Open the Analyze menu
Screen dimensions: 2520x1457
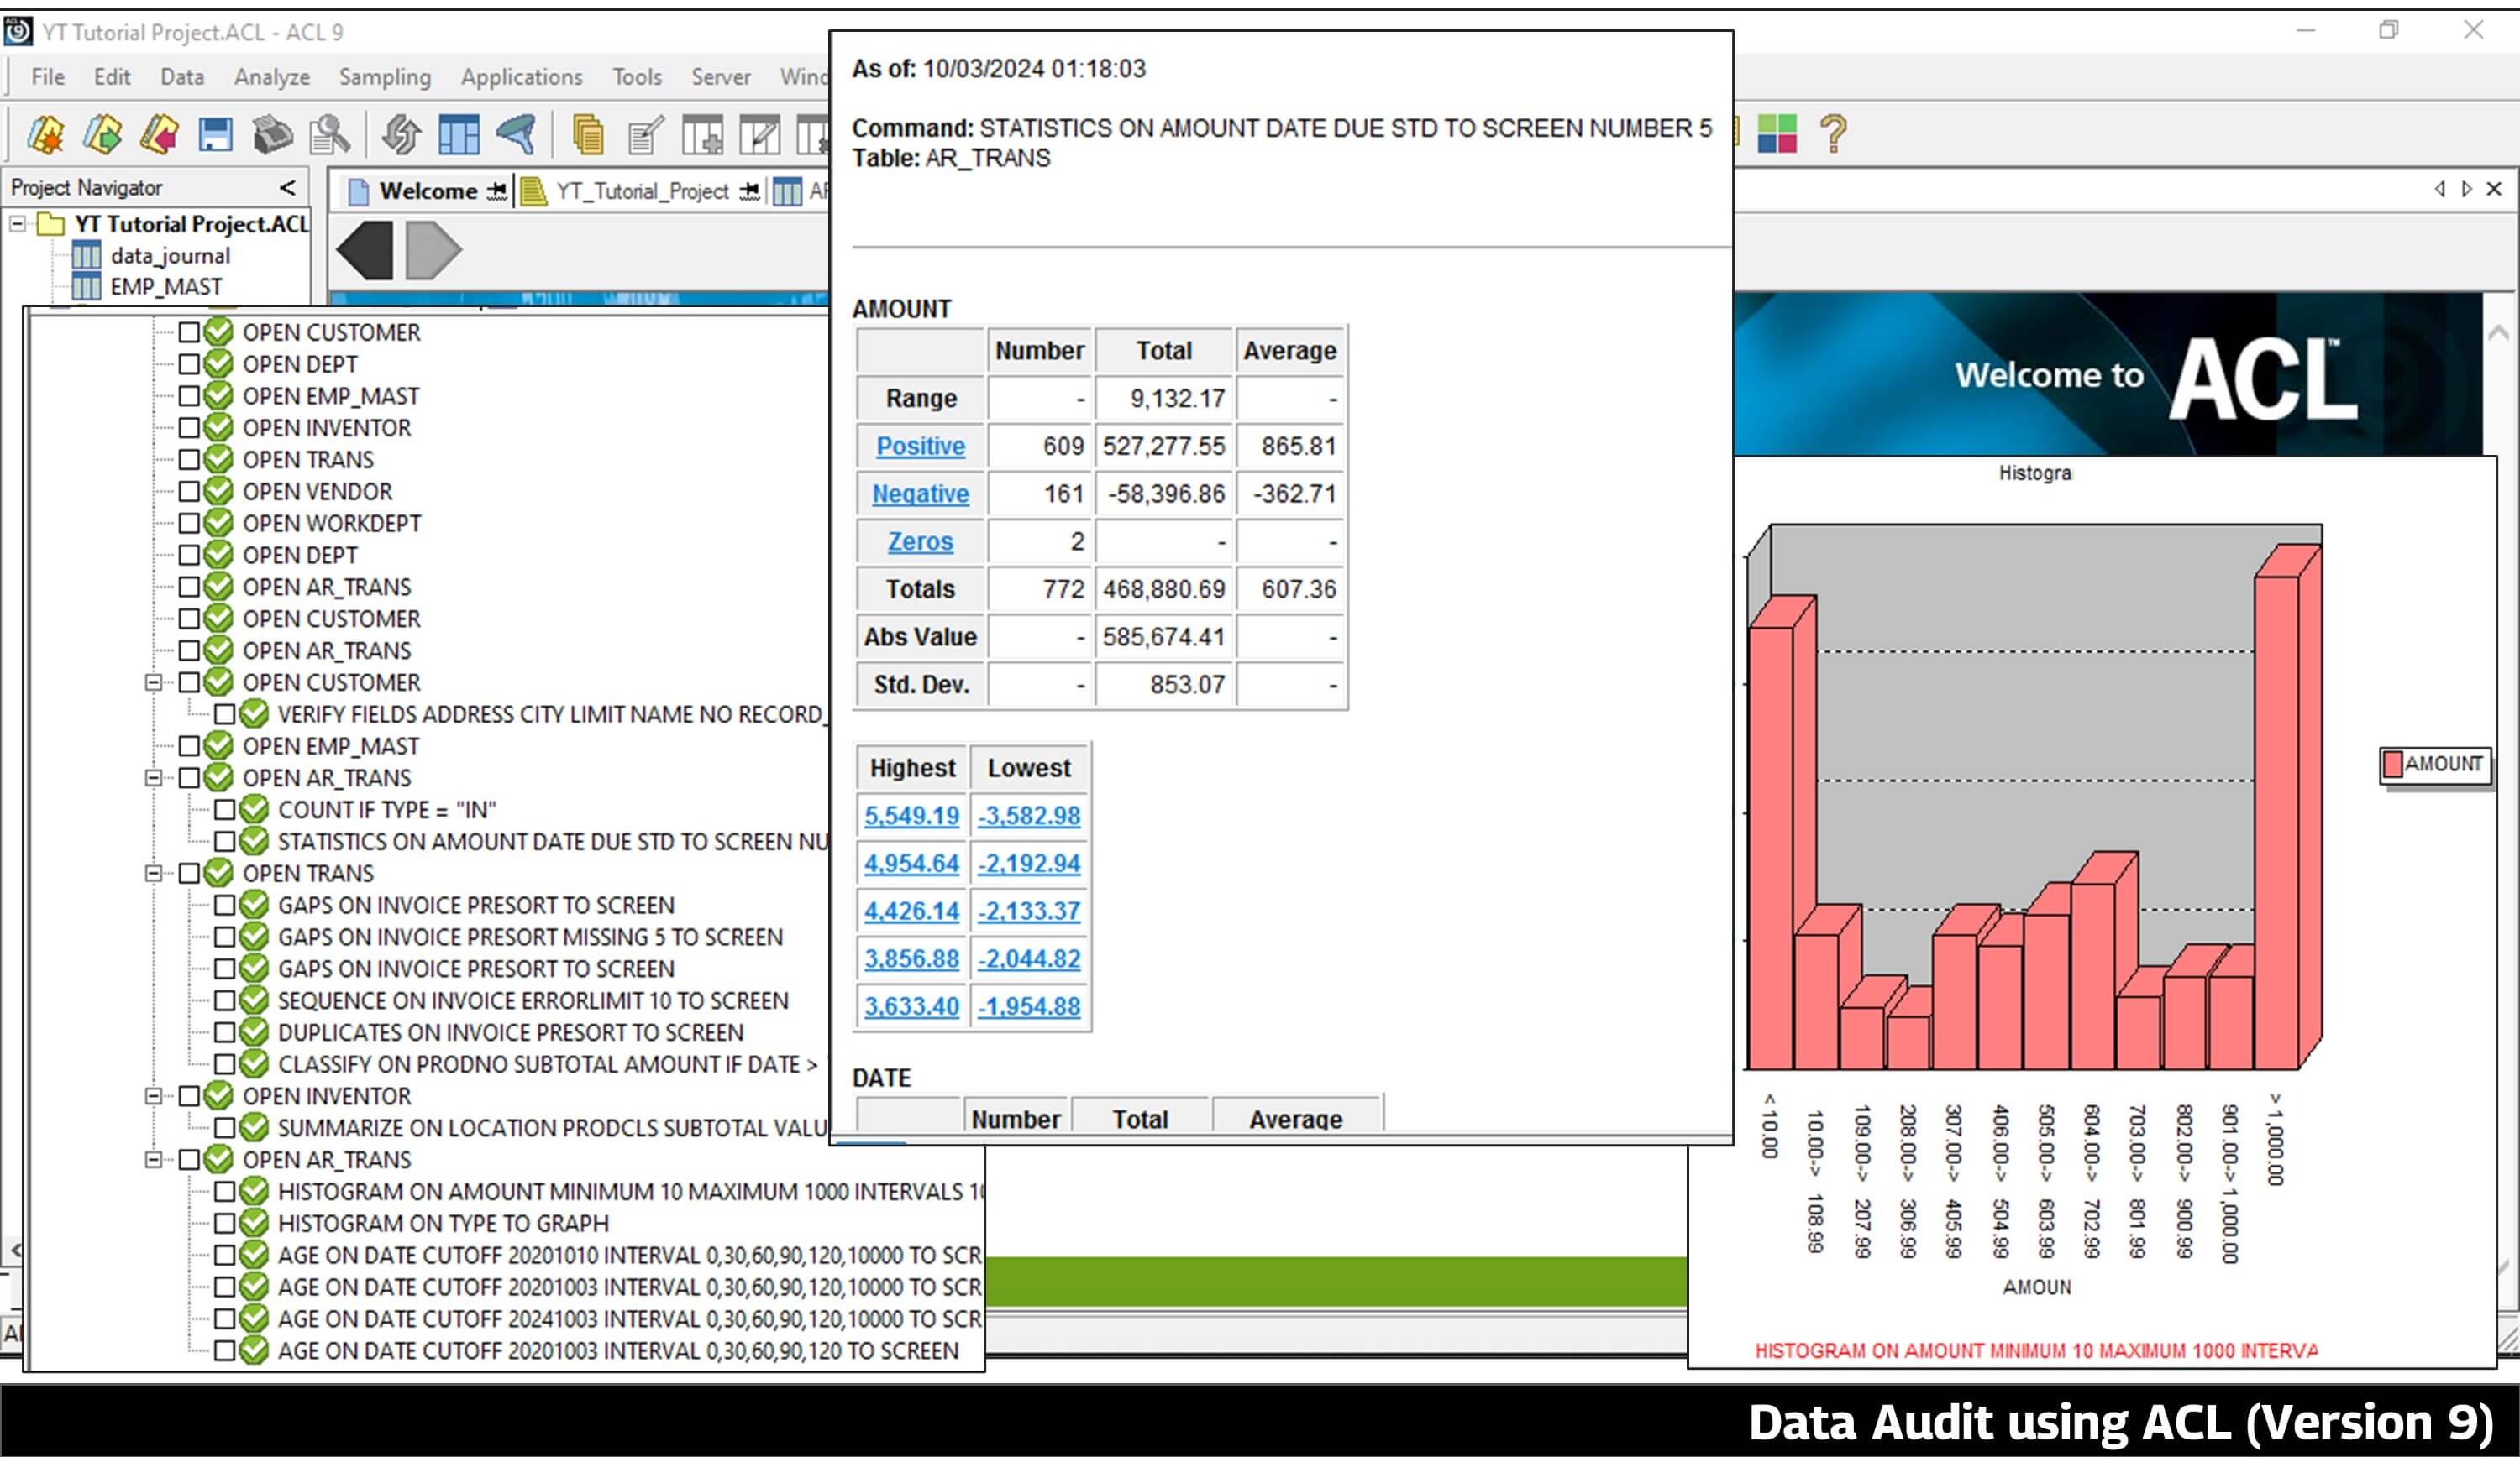tap(271, 77)
